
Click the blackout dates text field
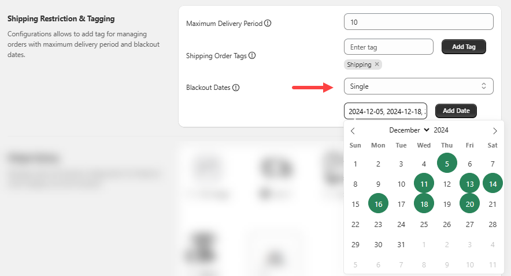(385, 111)
